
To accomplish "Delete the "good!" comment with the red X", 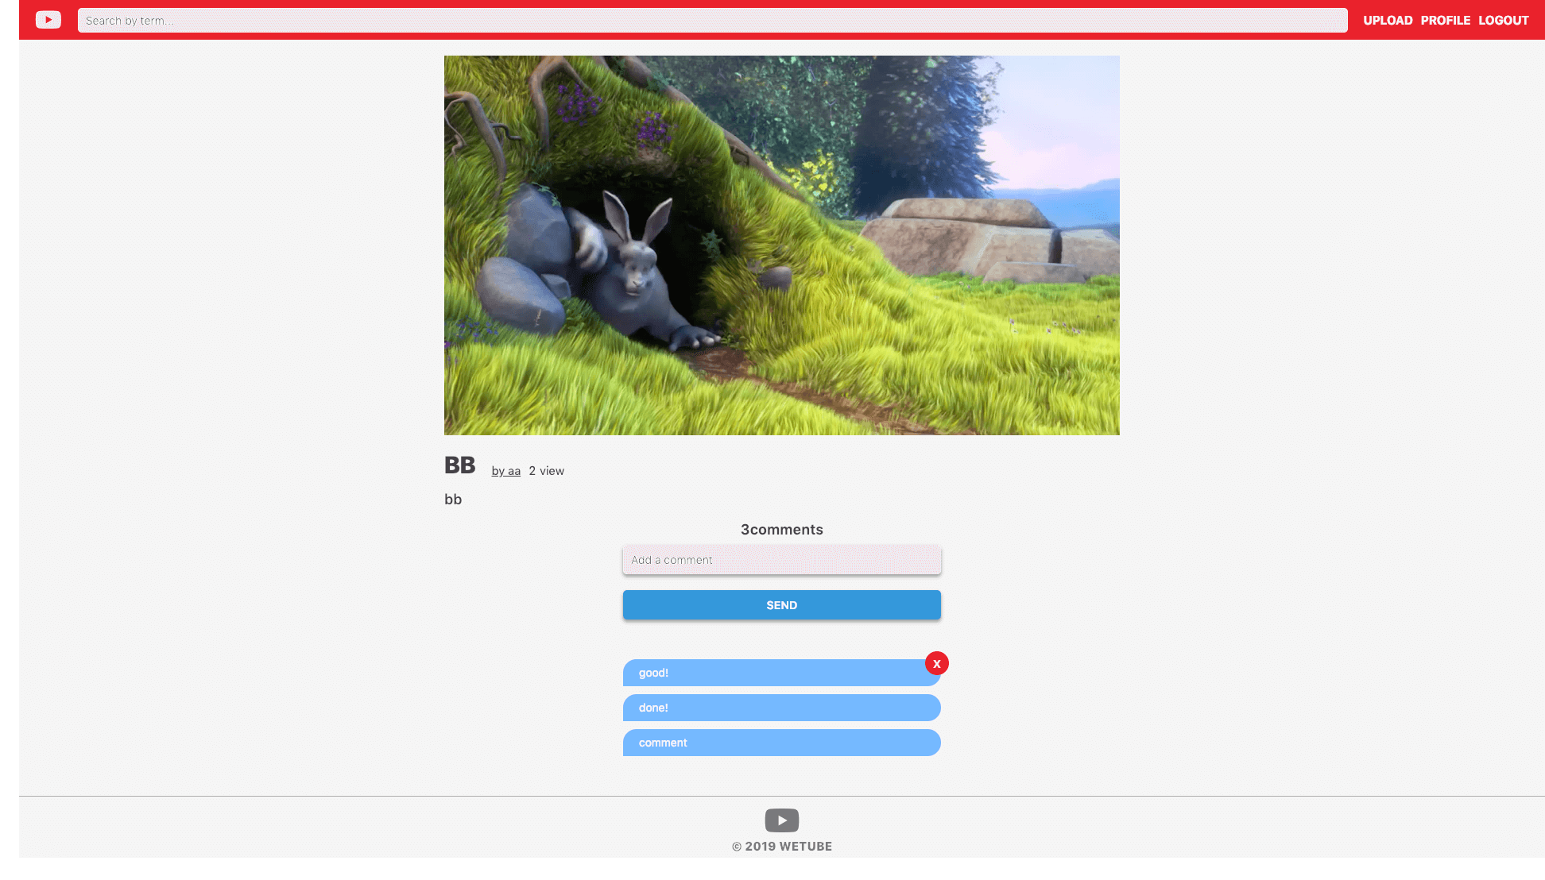I will coord(937,663).
